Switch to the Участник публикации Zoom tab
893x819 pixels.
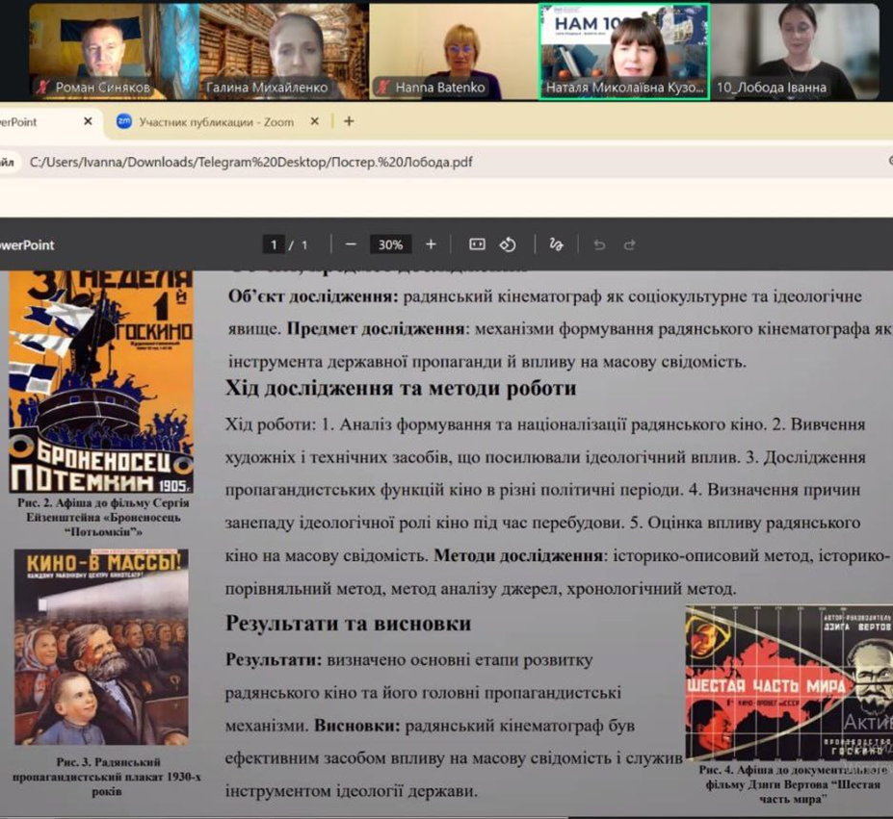[216, 121]
